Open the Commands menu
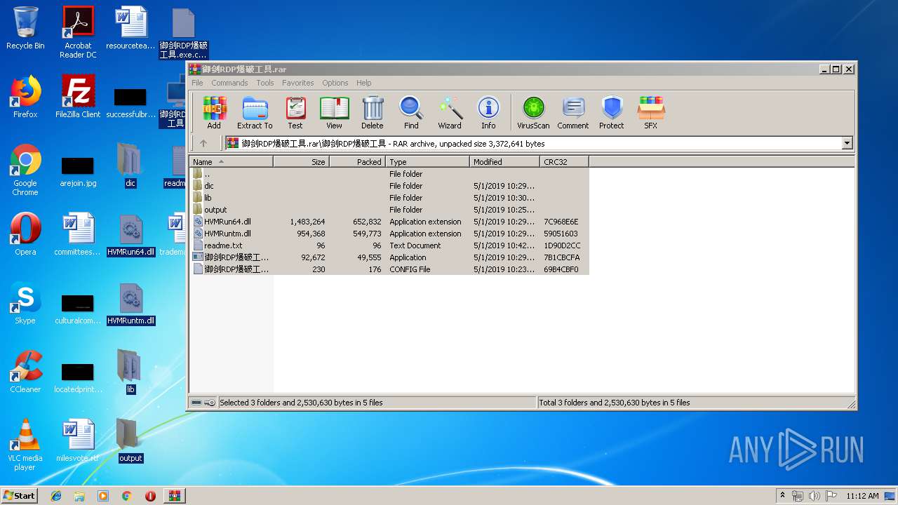Image resolution: width=898 pixels, height=505 pixels. pos(229,83)
